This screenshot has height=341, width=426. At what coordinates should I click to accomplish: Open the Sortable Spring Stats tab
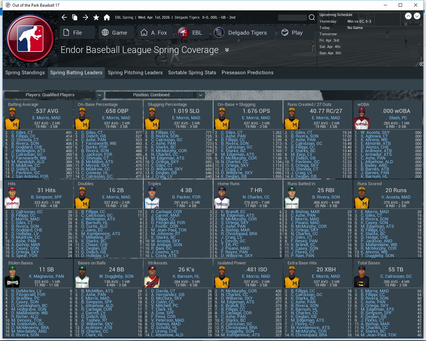tap(192, 73)
